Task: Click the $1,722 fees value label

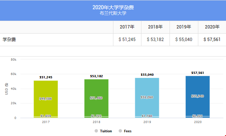Action: tap(96, 116)
